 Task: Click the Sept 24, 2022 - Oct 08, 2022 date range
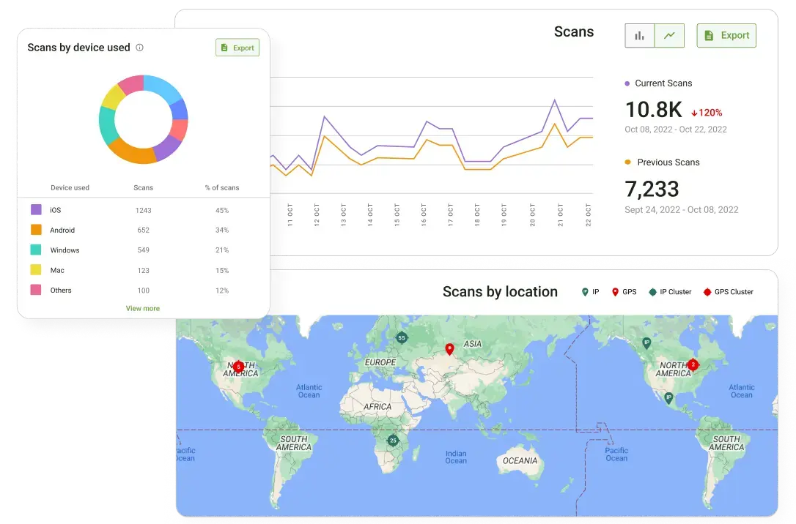[681, 210]
